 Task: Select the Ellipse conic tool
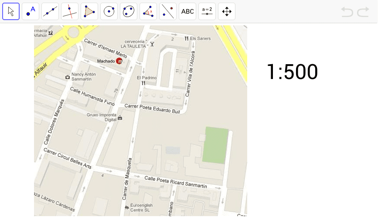[x=129, y=11]
